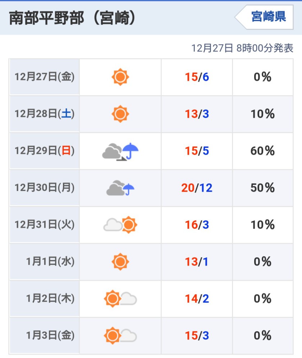Click the 50% rain probability

pos(262,188)
